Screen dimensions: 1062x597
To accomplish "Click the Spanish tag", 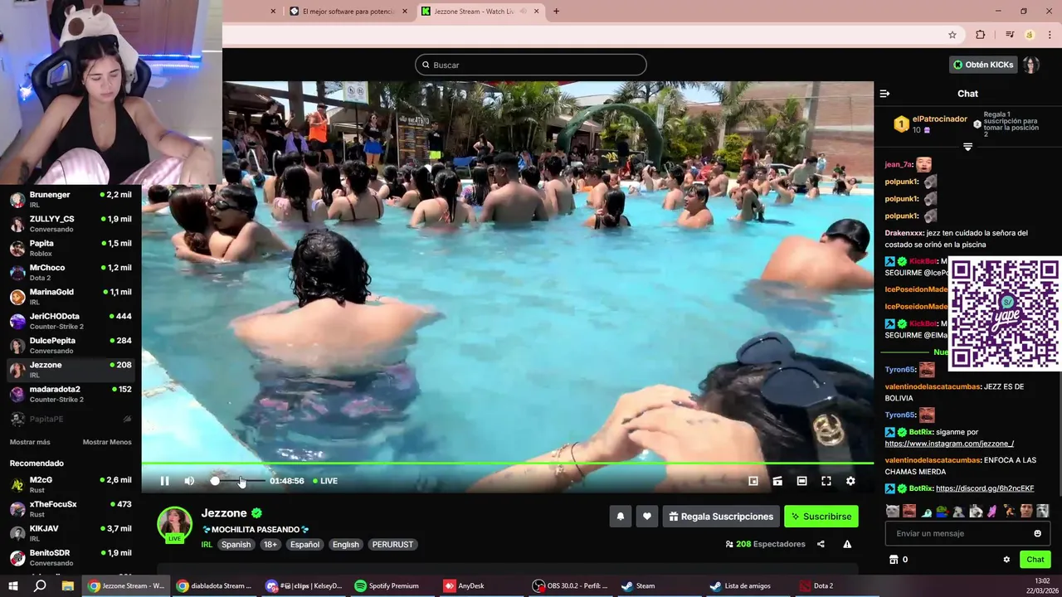I will point(236,545).
